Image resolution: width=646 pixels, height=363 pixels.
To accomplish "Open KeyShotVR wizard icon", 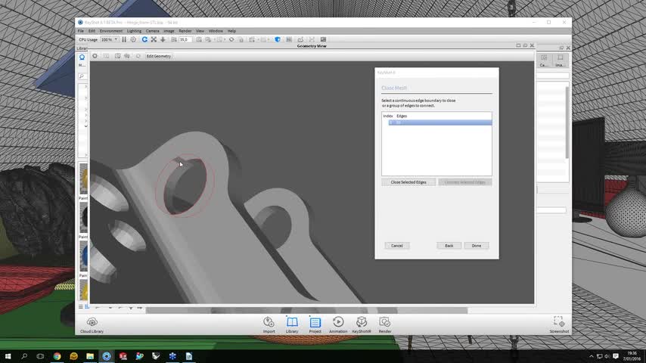I will click(362, 324).
